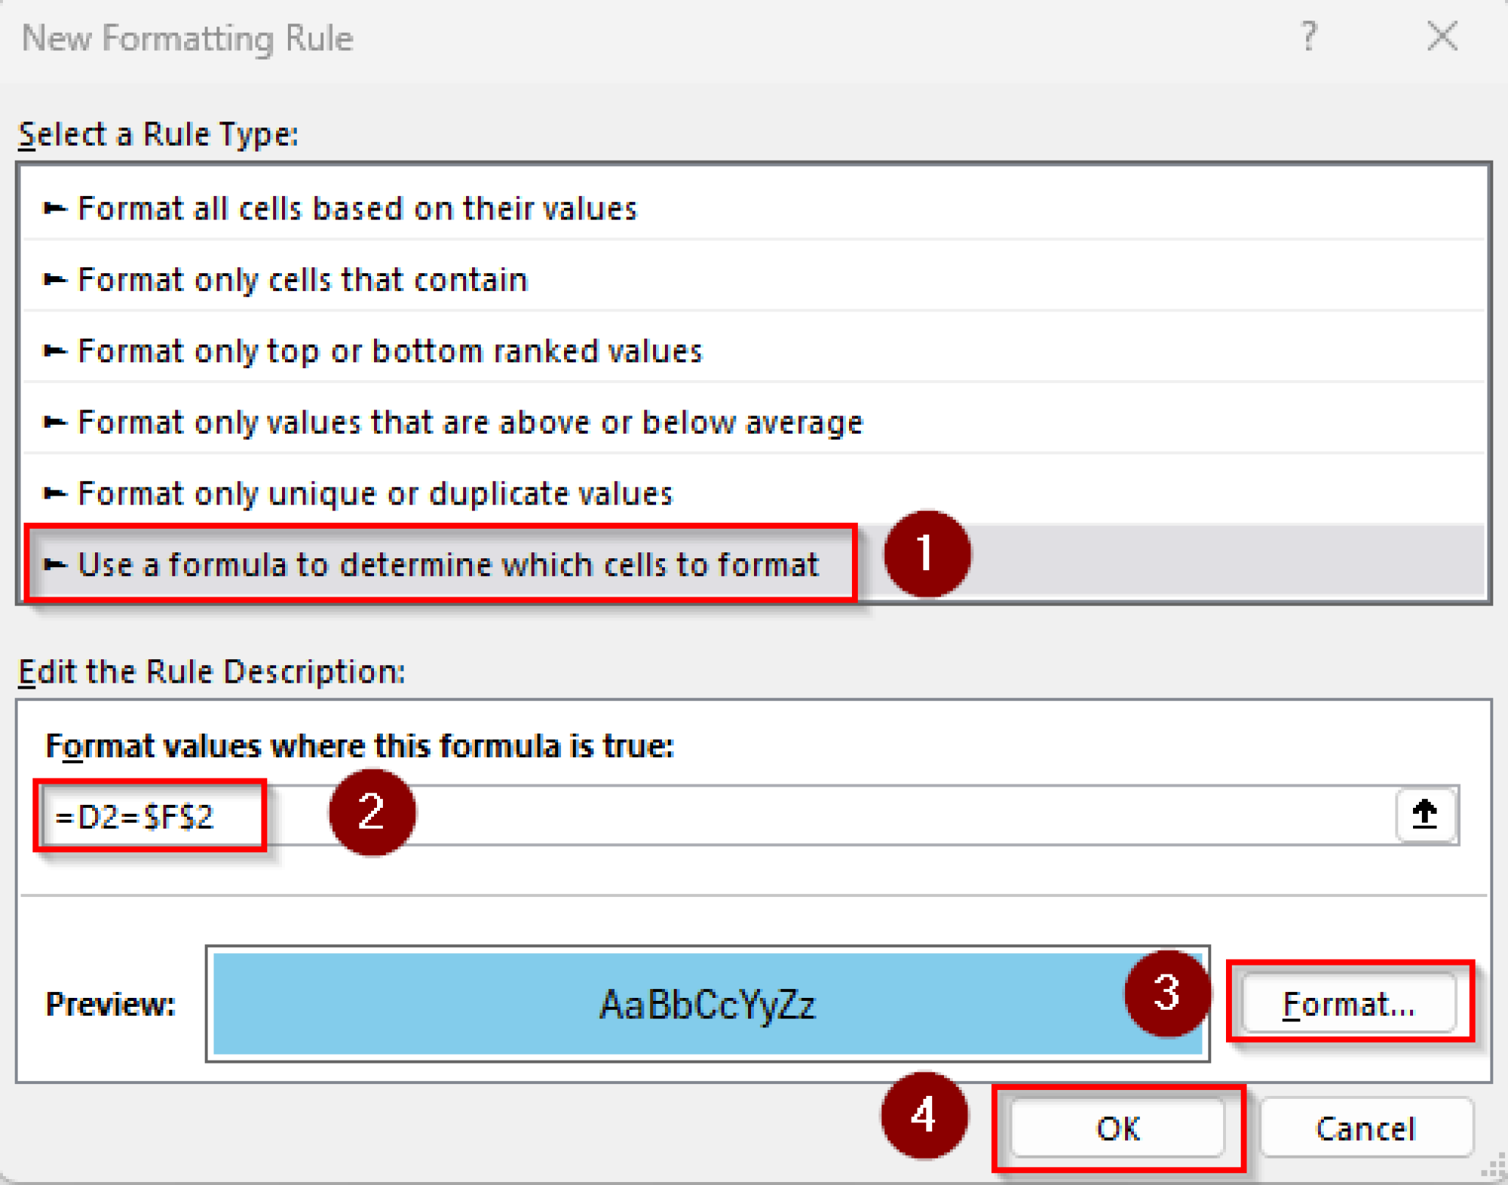
Task: Confirm the rule with OK
Action: [x=1118, y=1128]
